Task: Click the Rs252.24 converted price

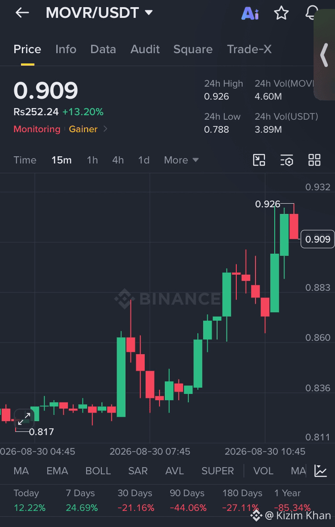Action: [36, 112]
